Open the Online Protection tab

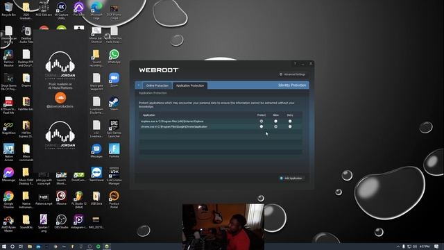tap(157, 85)
